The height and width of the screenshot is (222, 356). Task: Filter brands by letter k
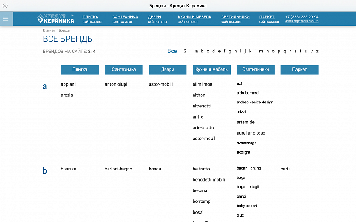click(x=250, y=51)
